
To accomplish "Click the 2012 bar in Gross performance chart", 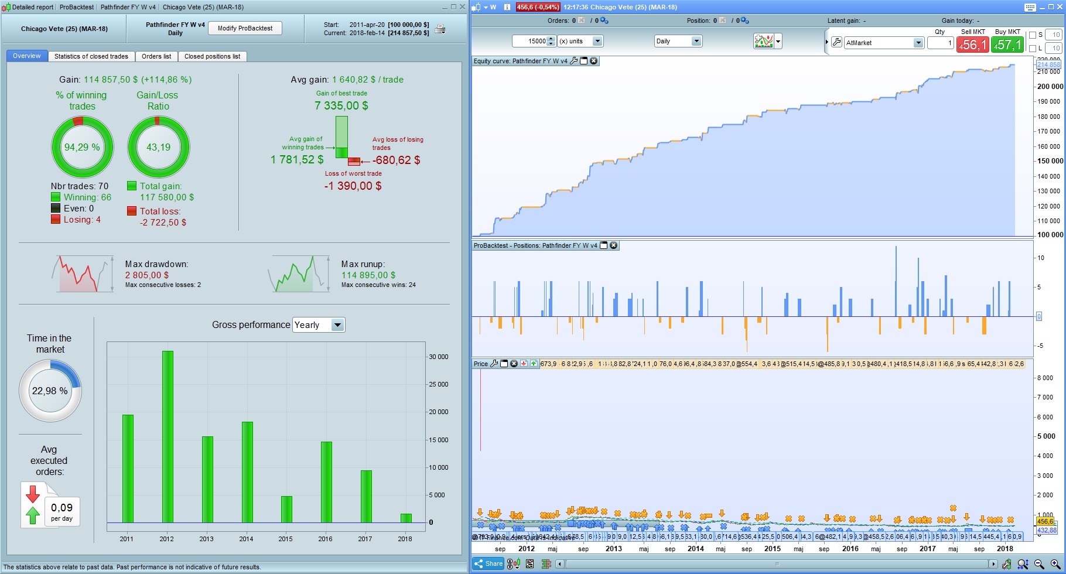I will [x=168, y=437].
